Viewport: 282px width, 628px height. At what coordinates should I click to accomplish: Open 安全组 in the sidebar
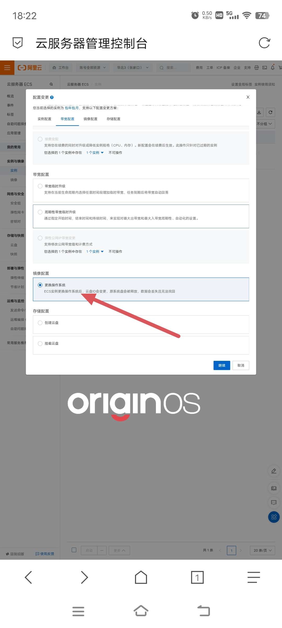15,203
